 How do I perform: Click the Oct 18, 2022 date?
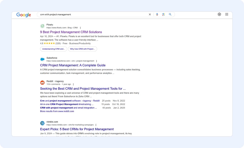click(x=119, y=104)
